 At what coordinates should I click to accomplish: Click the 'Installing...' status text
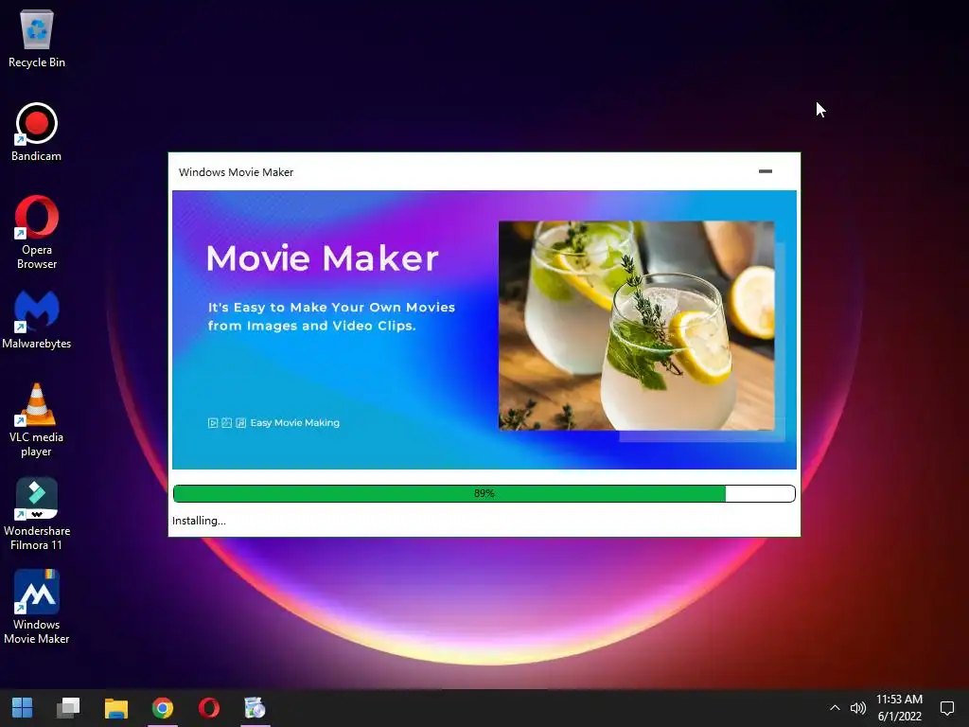coord(199,521)
